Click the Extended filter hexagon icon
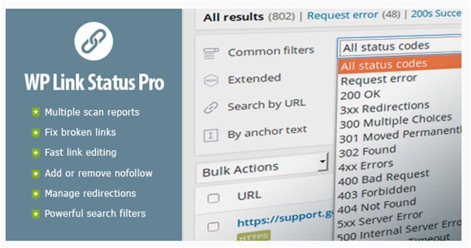 [x=211, y=81]
